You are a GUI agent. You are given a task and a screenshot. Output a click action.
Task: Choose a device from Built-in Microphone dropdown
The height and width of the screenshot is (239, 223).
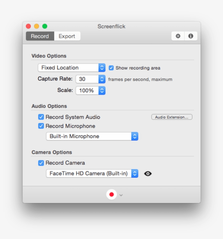[x=92, y=136]
